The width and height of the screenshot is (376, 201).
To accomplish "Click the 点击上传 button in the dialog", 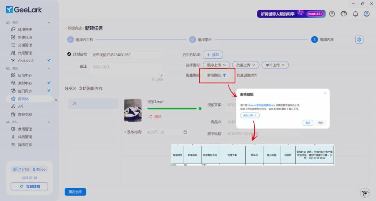I will pos(250,115).
